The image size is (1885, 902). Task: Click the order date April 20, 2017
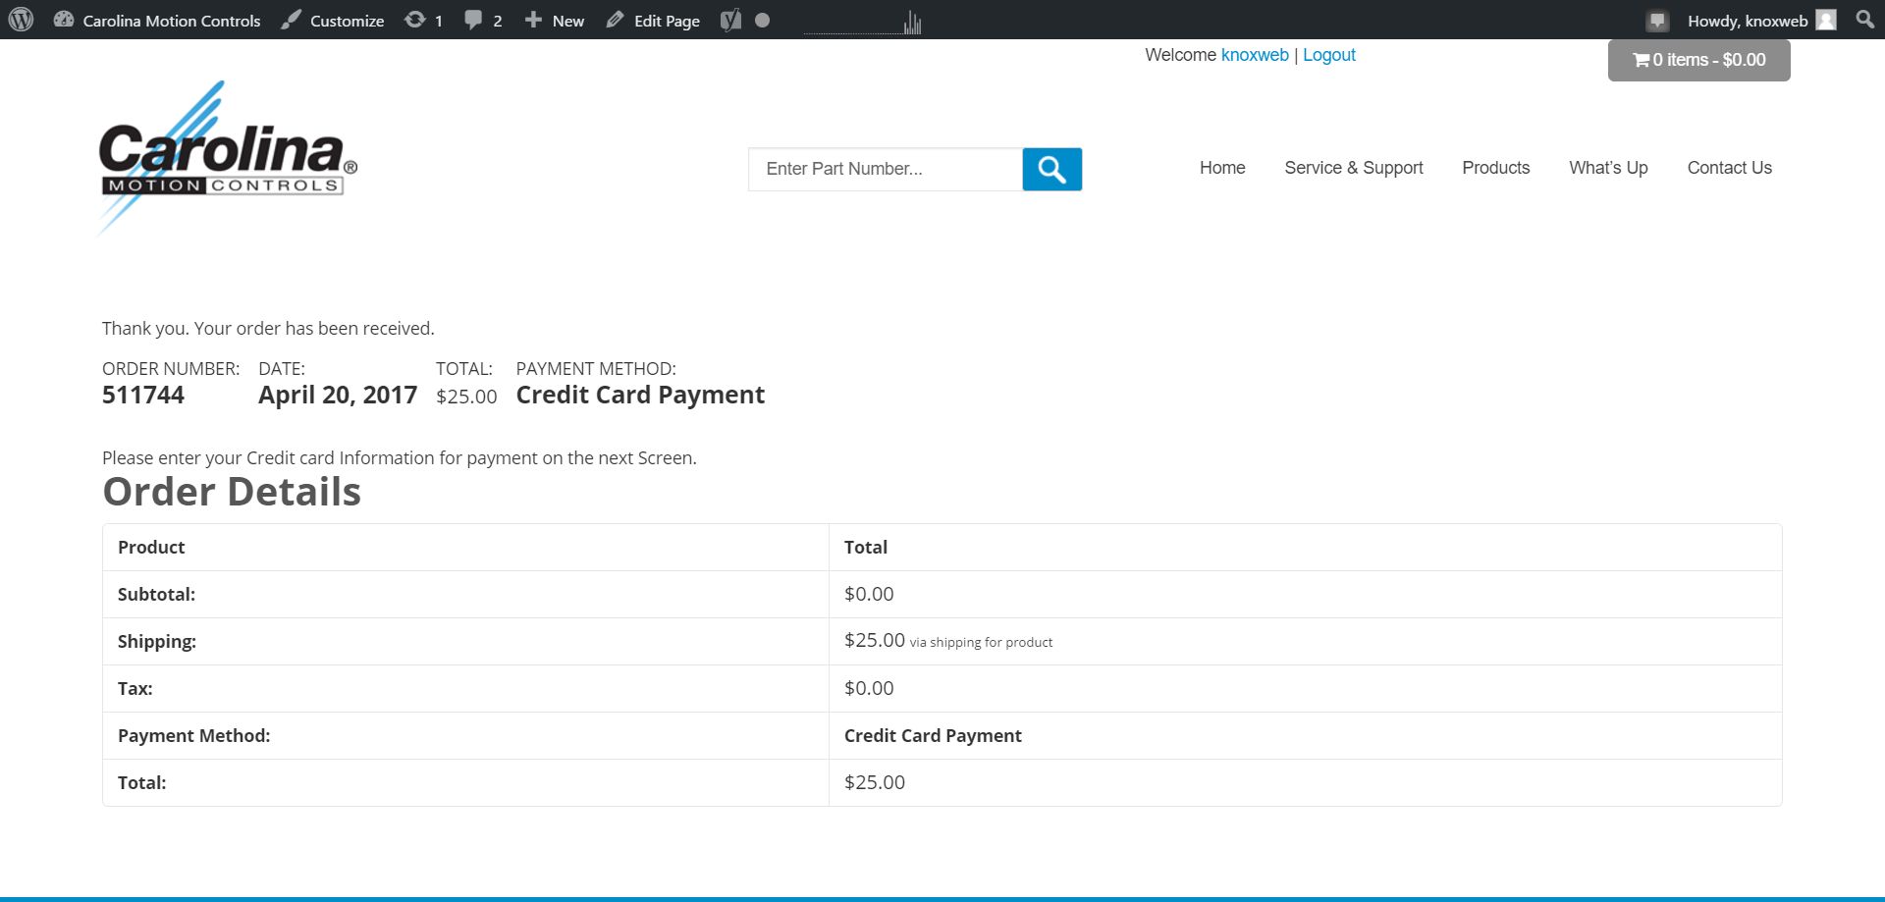[x=338, y=395]
